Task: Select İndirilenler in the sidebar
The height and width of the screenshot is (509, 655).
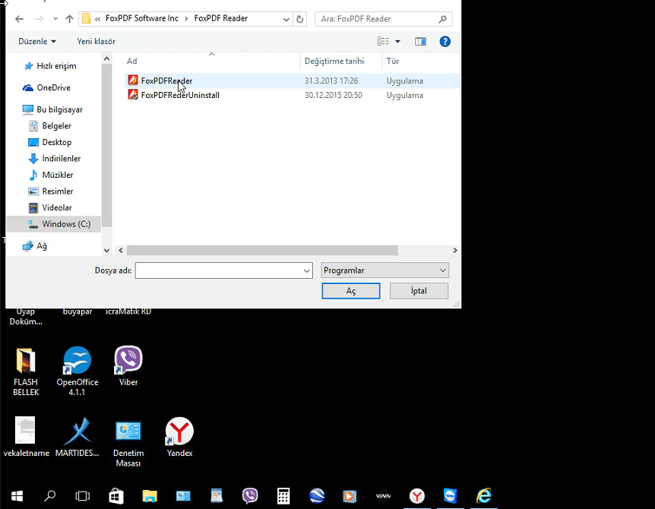Action: pyautogui.click(x=61, y=159)
